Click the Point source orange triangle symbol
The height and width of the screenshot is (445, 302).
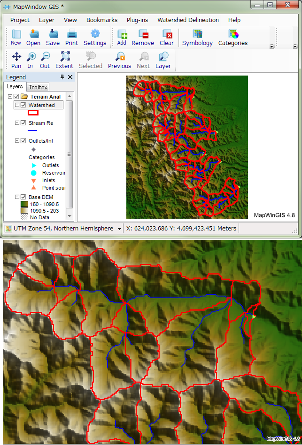click(34, 188)
